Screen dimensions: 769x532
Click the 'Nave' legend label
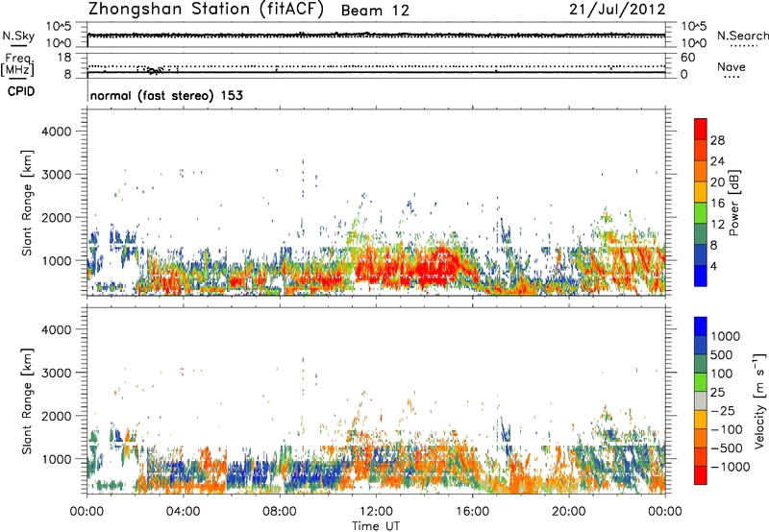tap(731, 66)
